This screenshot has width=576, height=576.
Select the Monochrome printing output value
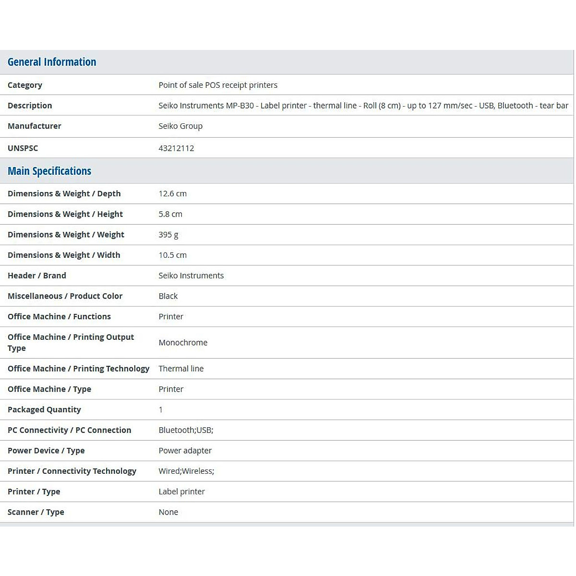[x=183, y=343]
